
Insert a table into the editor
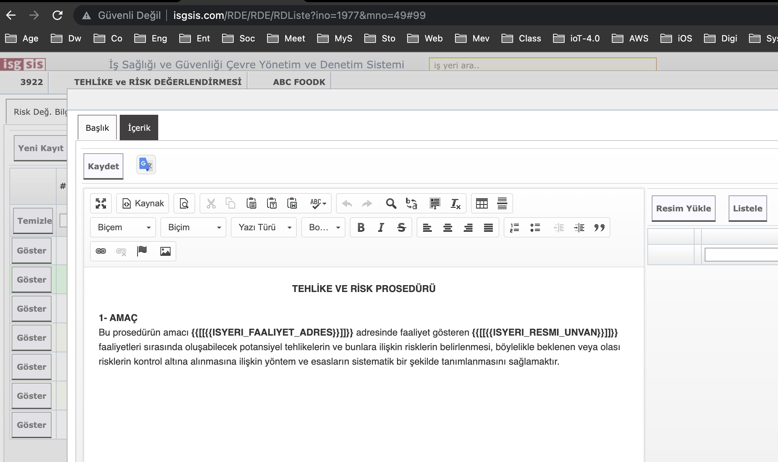tap(482, 203)
